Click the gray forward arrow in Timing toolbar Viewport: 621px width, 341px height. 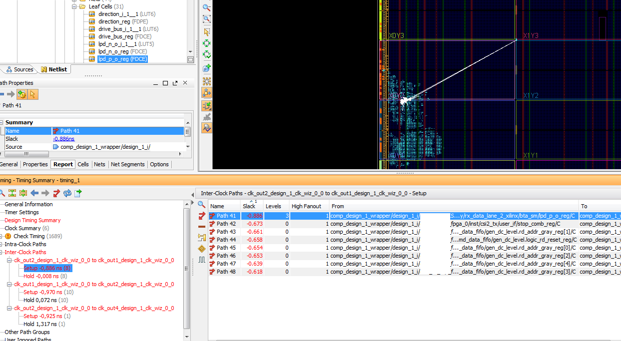45,193
